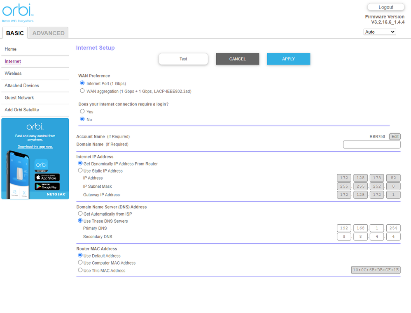
Task: Choose Use Computer MAC Address option
Action: coord(80,262)
